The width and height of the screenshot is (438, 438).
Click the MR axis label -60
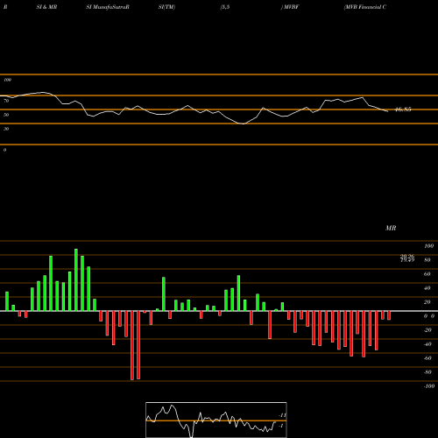click(x=427, y=358)
